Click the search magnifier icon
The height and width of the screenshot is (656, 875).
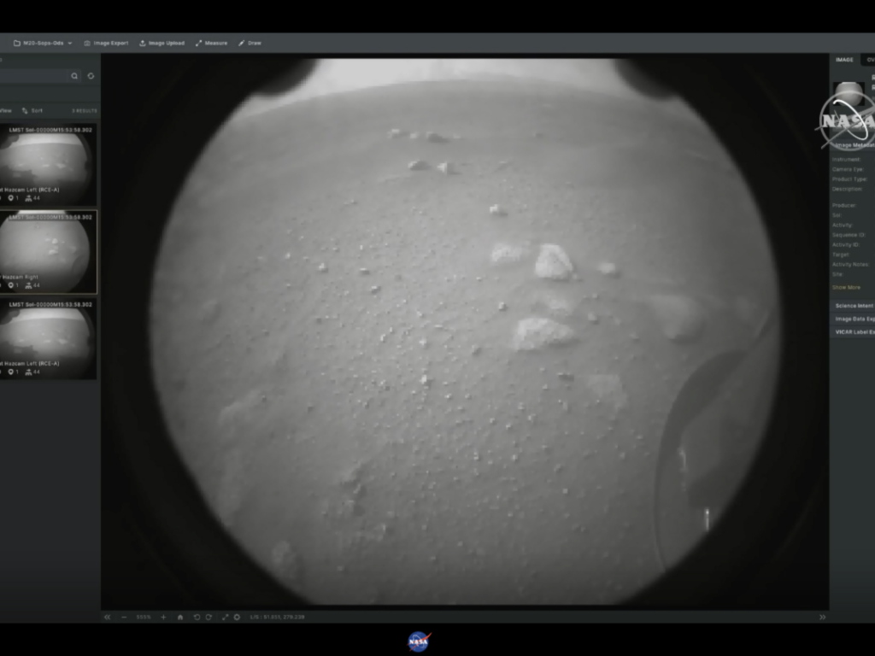[x=74, y=76]
